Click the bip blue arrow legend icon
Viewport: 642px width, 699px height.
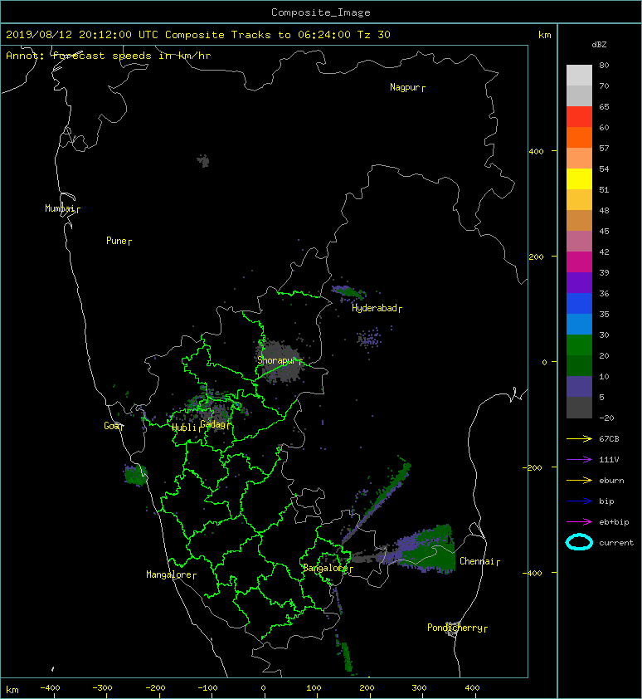(579, 501)
